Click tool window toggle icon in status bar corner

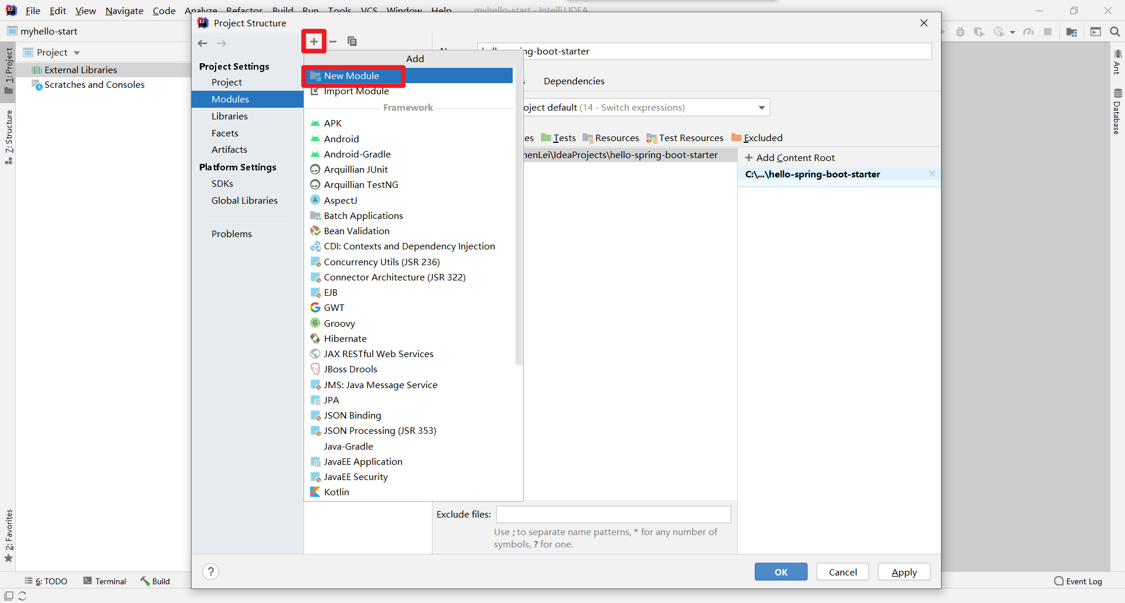point(9,596)
